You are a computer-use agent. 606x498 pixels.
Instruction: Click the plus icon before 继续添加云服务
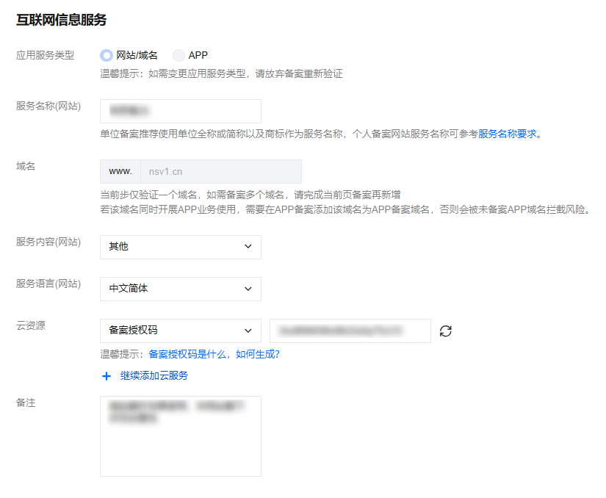tap(107, 376)
